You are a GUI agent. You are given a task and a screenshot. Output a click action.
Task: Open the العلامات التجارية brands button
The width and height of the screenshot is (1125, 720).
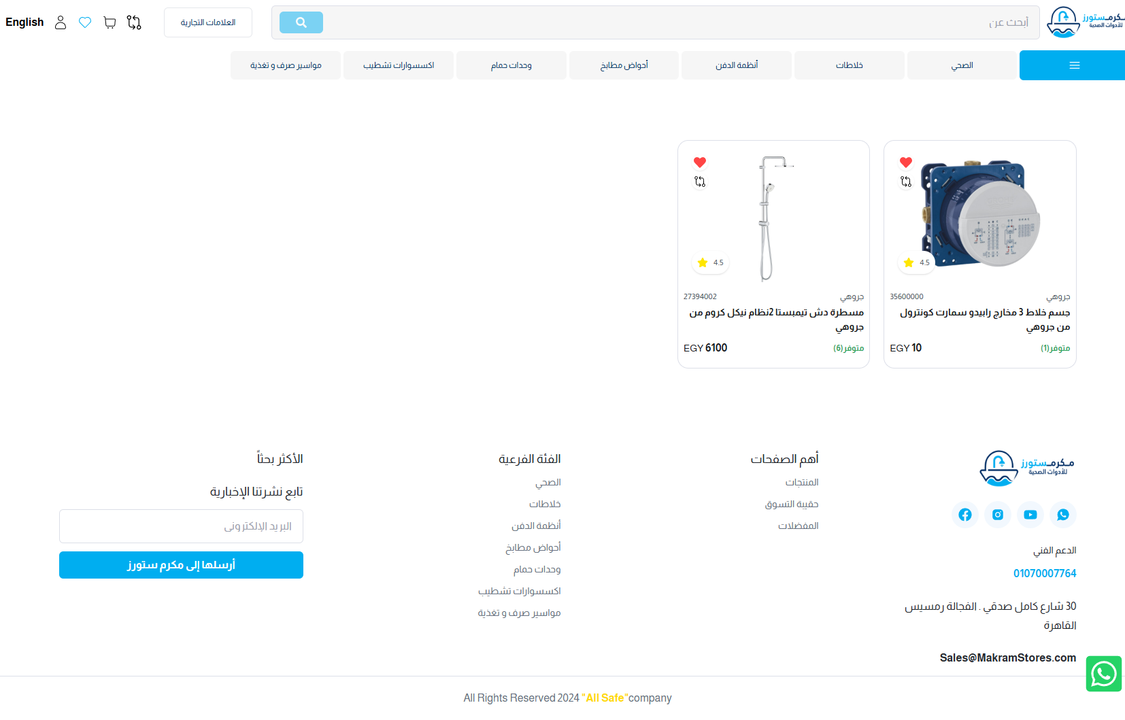[208, 22]
